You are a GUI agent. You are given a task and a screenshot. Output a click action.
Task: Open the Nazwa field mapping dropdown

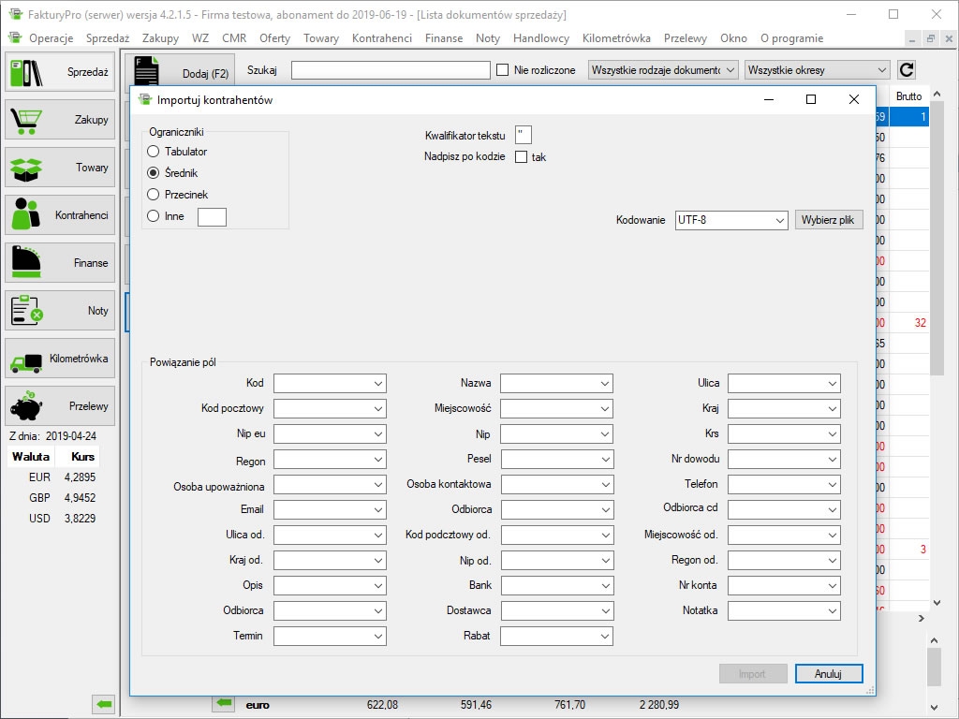(556, 384)
